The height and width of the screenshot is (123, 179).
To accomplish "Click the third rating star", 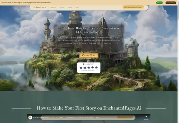I will pos(89,68).
